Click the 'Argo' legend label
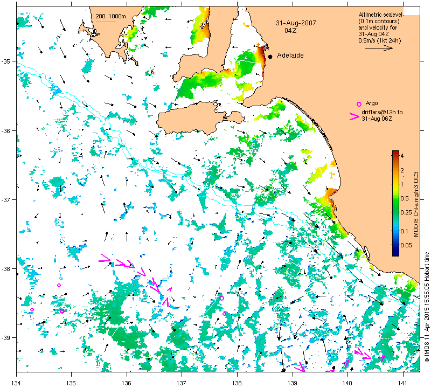The height and width of the screenshot is (388, 431). click(372, 103)
